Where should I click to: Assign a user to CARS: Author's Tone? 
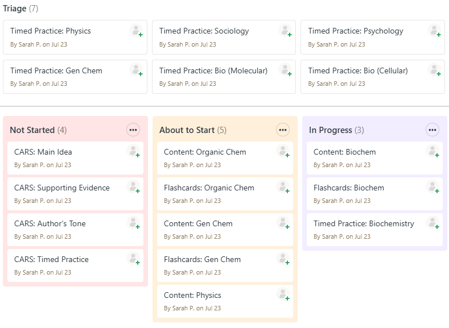[x=133, y=222]
